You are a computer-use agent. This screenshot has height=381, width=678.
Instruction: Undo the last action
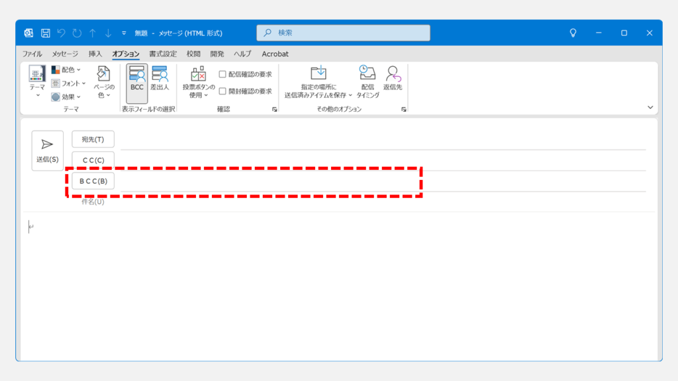click(61, 33)
